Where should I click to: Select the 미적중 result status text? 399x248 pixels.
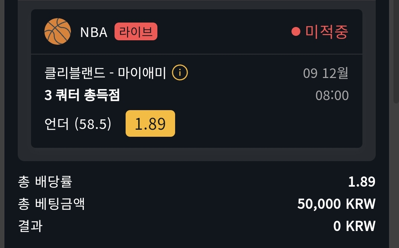point(327,32)
